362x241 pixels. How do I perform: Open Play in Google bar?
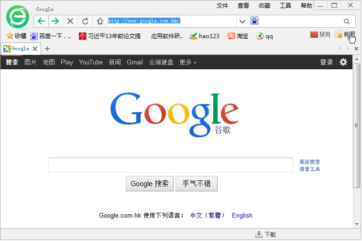tap(67, 62)
